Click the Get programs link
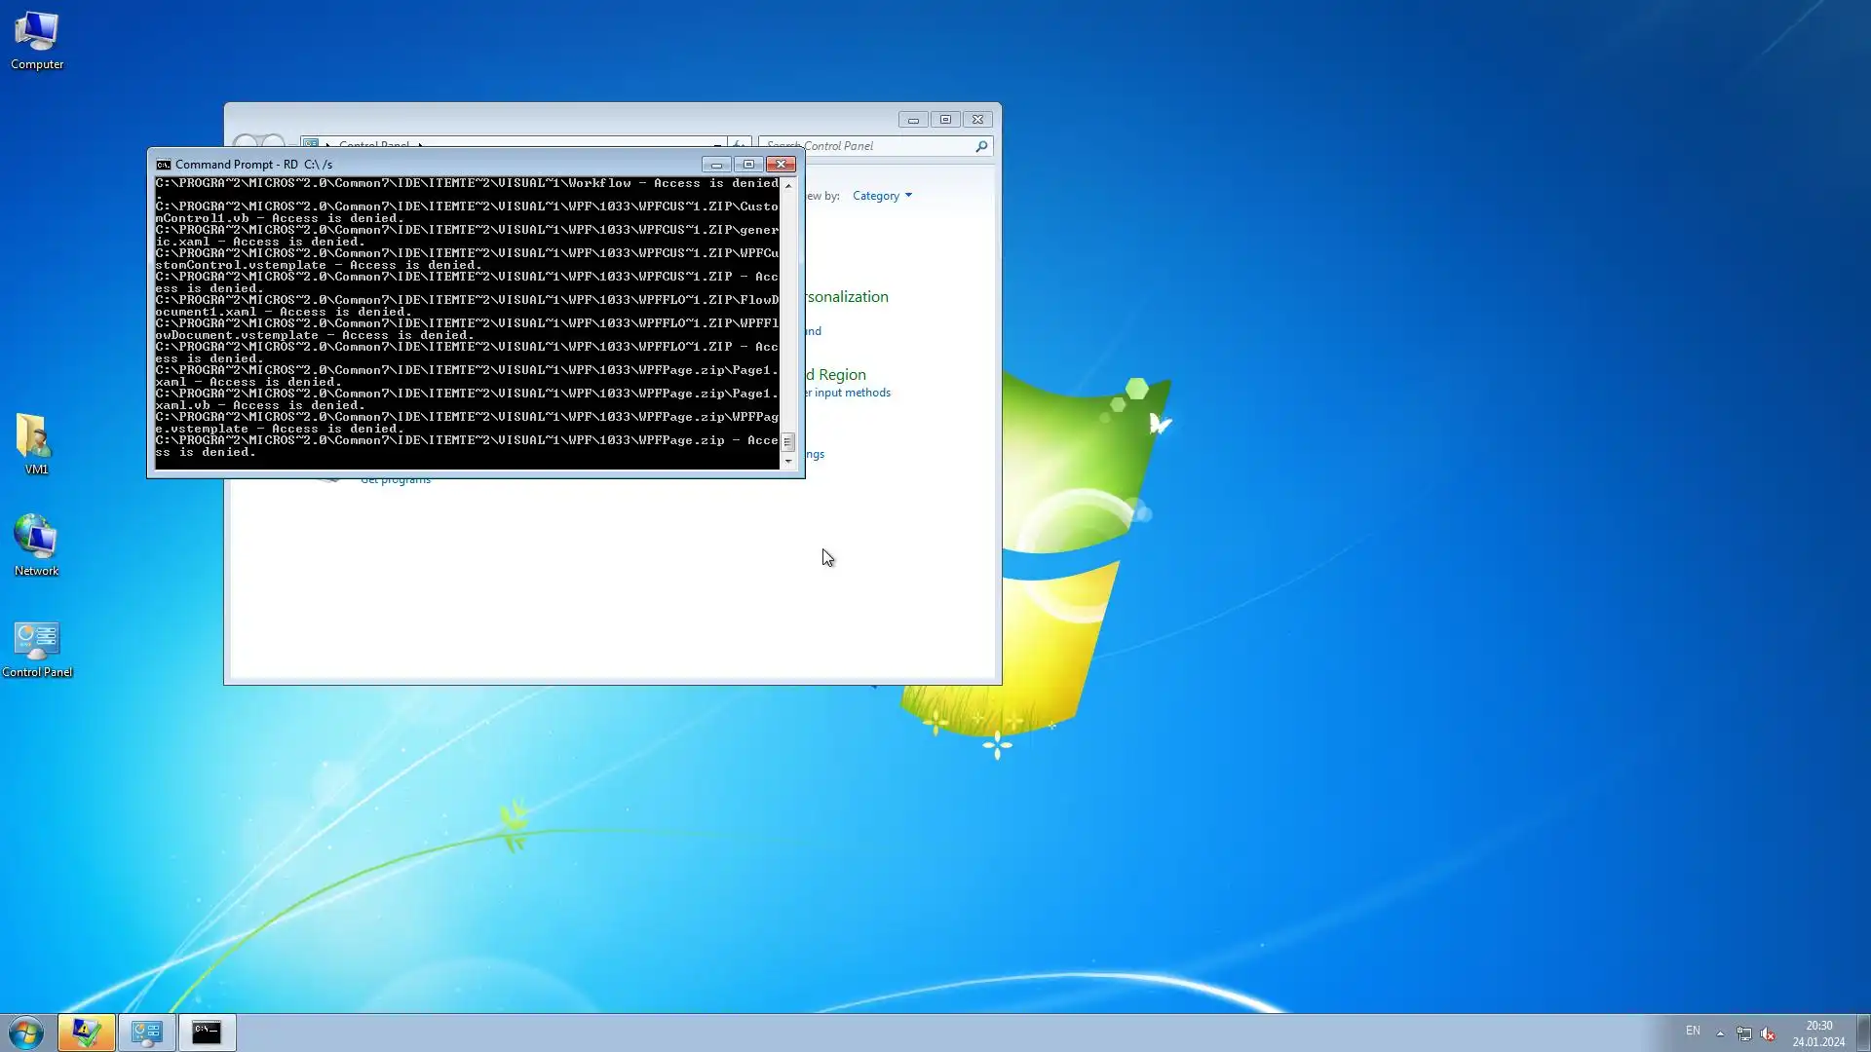1871x1052 pixels. pos(396,480)
